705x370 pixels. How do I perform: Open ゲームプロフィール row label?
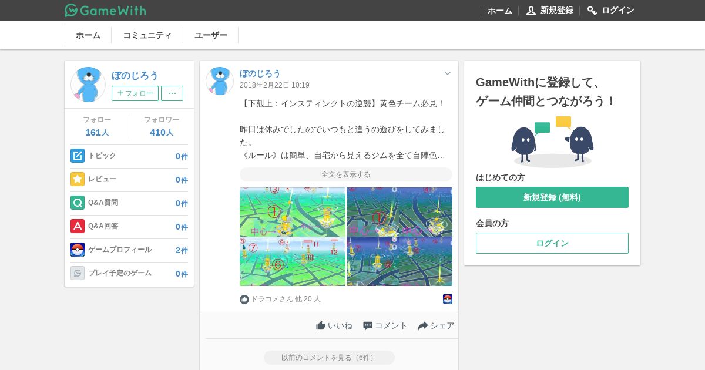120,250
